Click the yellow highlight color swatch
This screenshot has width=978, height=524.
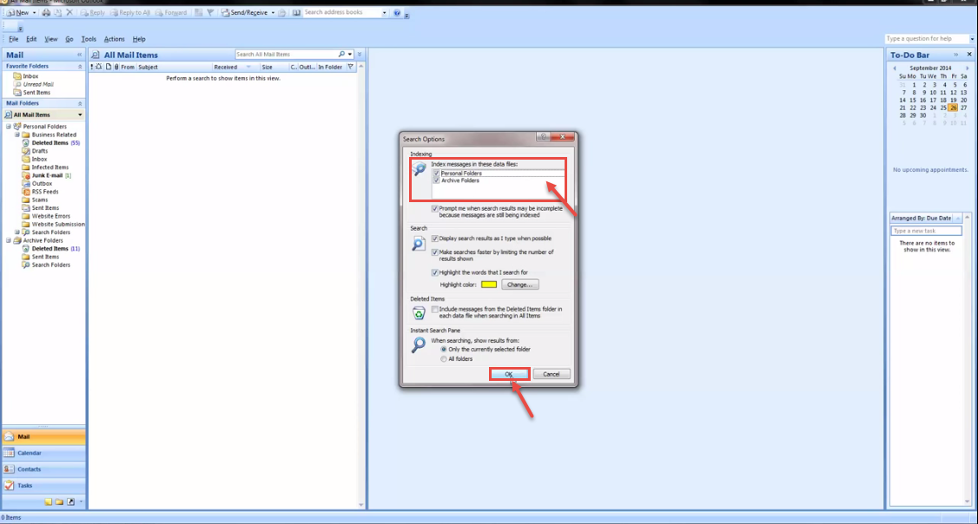click(x=489, y=285)
